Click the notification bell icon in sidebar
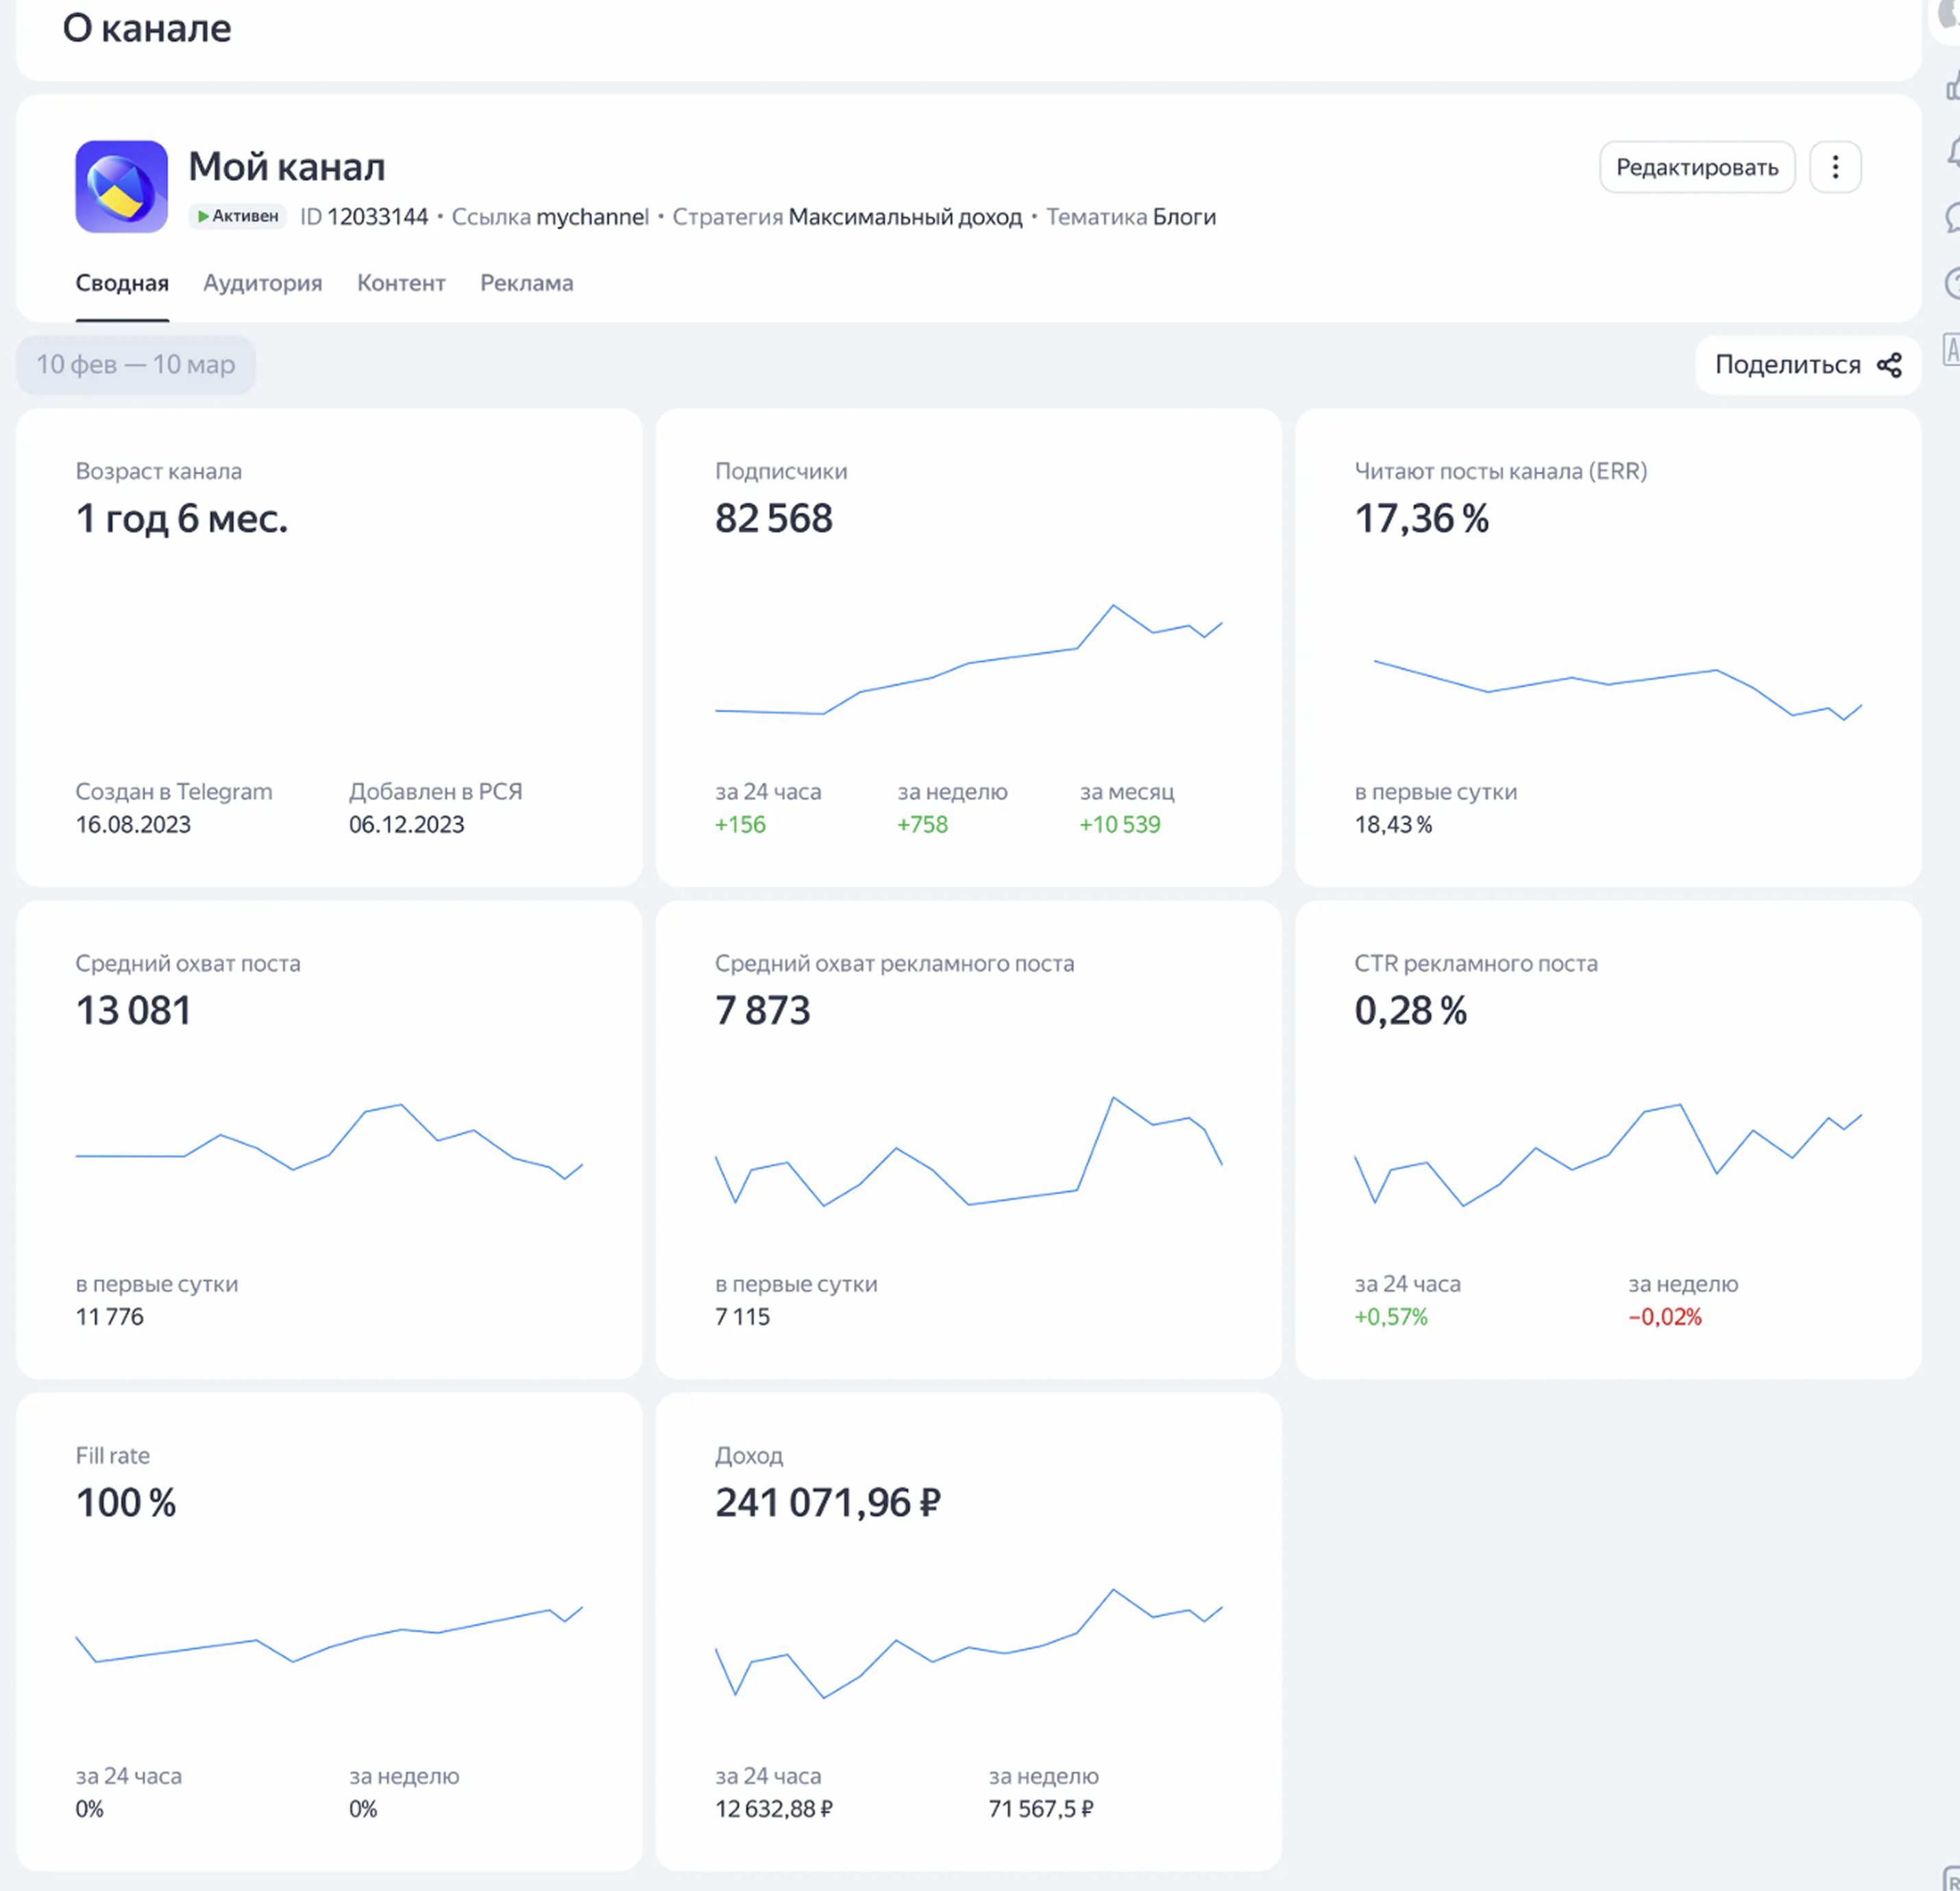 tap(1953, 152)
